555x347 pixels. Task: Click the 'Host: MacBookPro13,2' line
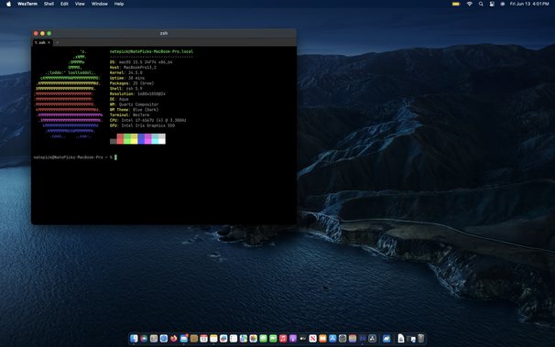[x=133, y=68]
